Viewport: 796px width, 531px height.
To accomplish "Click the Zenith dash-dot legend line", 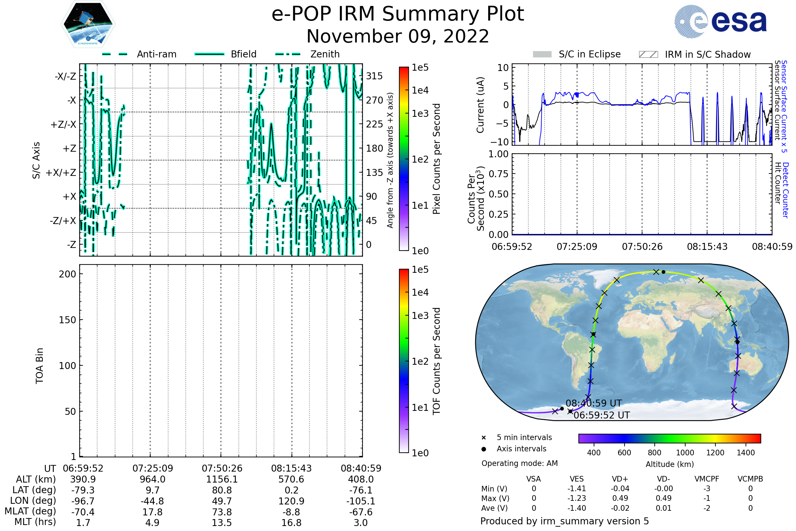I will pos(288,54).
